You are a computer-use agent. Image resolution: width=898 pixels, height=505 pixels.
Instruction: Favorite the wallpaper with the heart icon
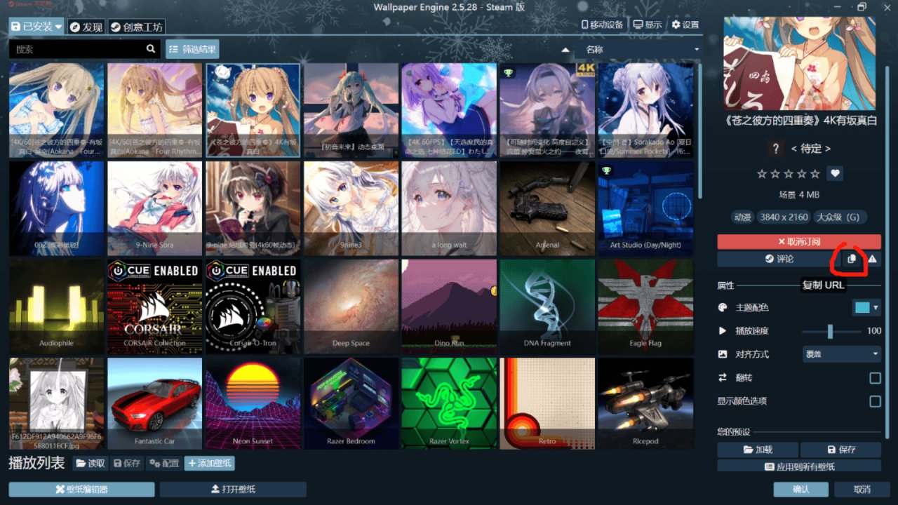pos(834,173)
